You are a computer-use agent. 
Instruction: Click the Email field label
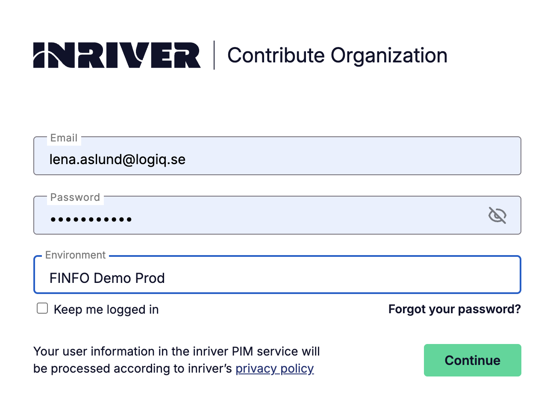pyautogui.click(x=64, y=138)
